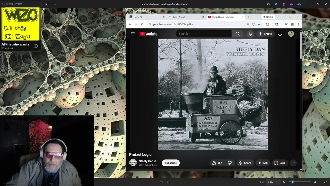Open YouTube notifications bell
Viewport: 330px width, 186px height.
click(x=280, y=34)
